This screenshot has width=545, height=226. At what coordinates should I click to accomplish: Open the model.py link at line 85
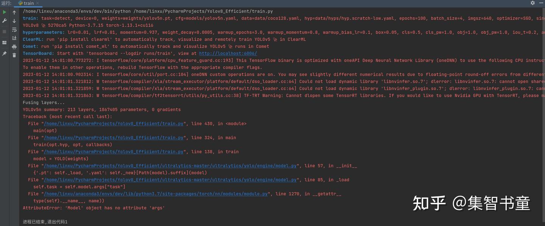point(170,180)
